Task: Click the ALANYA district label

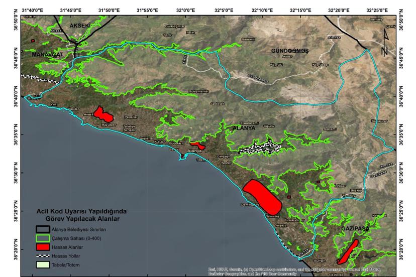Action: point(244,128)
